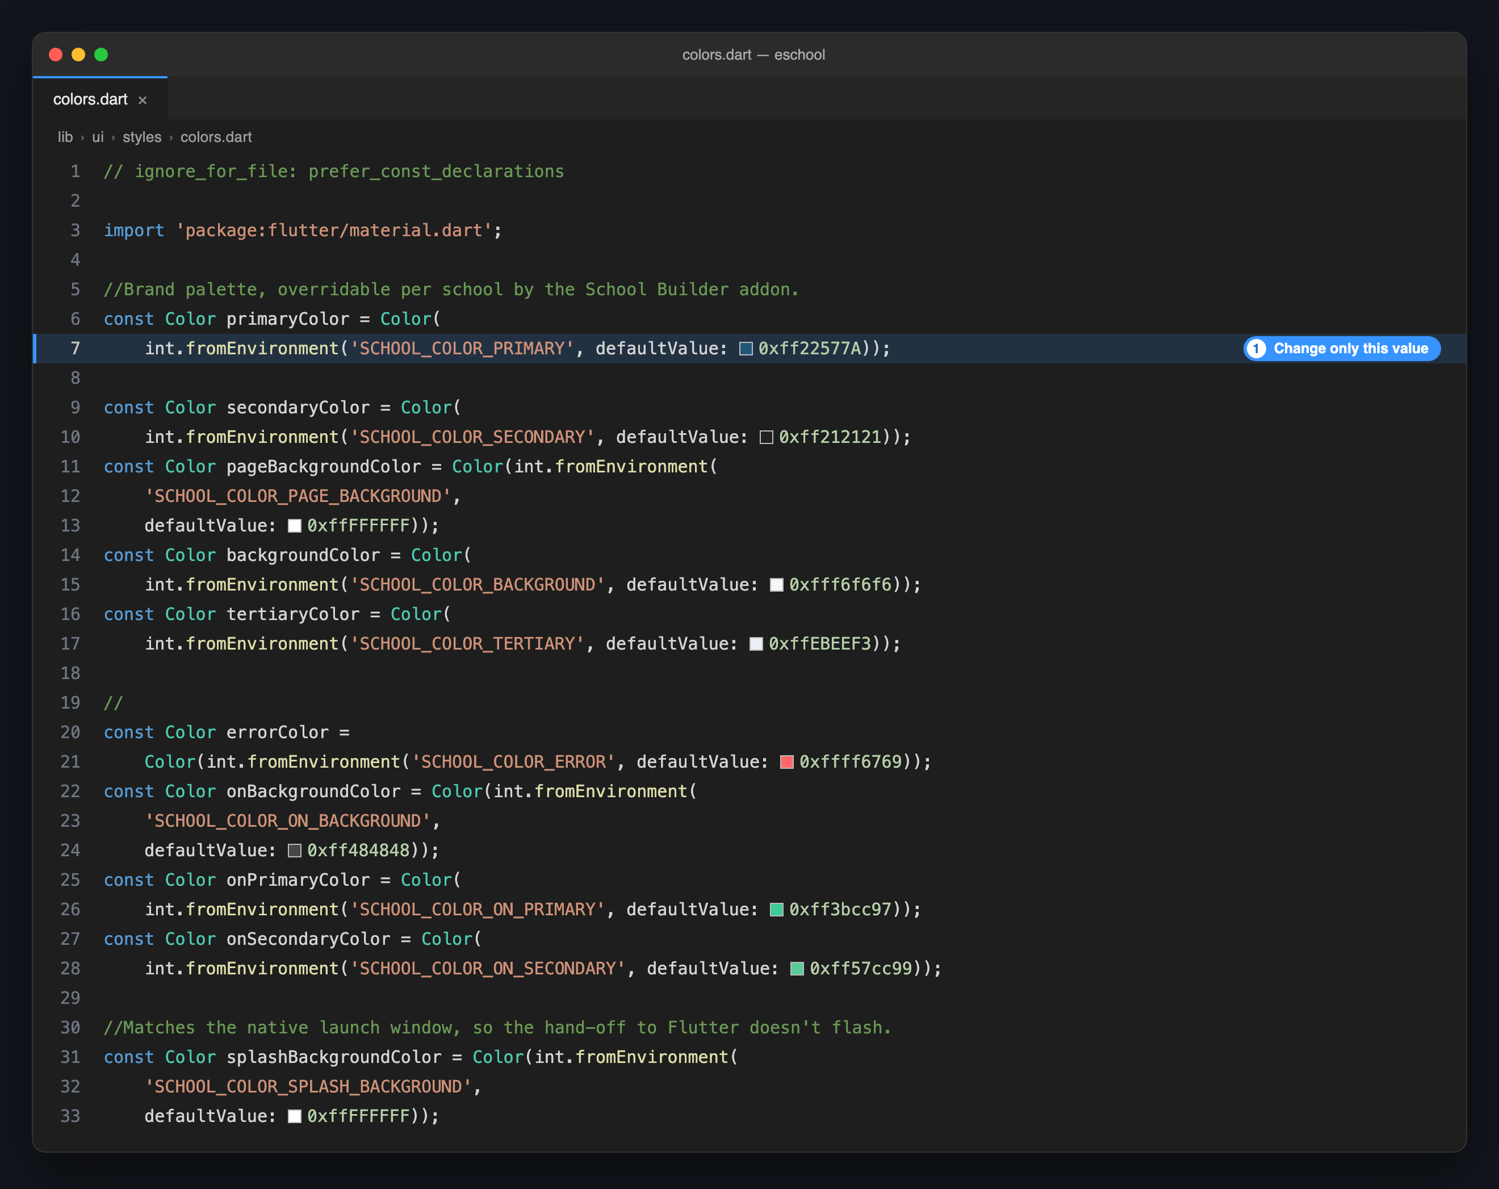Click the 'SCHOOL_COLOR_PAGE_BACKGROUND' string

pos(298,496)
